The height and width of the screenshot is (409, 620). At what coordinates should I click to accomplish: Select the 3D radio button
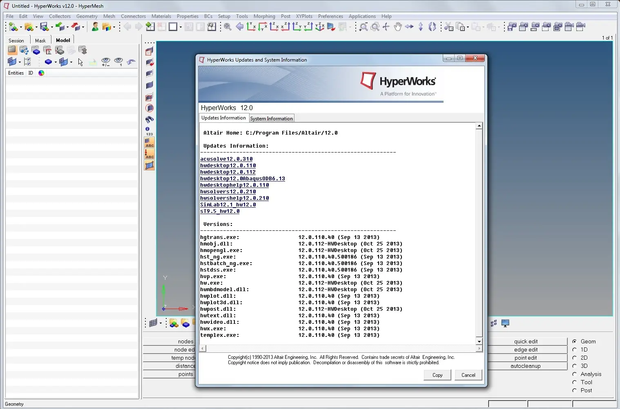coord(574,366)
